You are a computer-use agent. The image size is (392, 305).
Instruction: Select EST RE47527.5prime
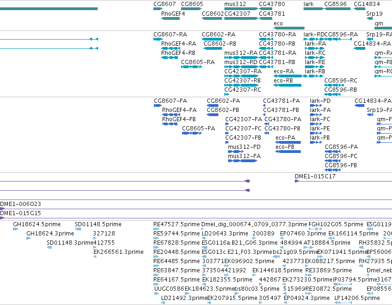[x=176, y=224]
